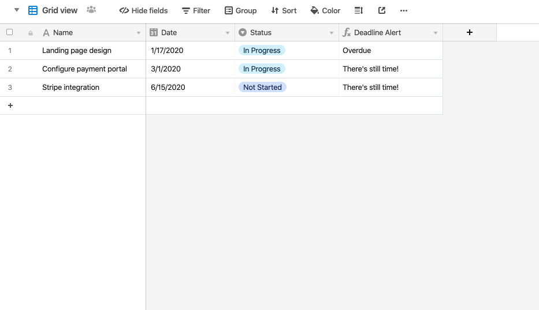Tick the select-all rows checkbox
The image size is (539, 310).
(x=10, y=32)
